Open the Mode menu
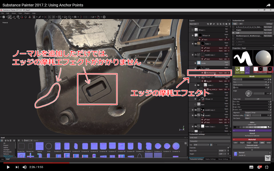This screenshot has height=171, width=274. 14,13
